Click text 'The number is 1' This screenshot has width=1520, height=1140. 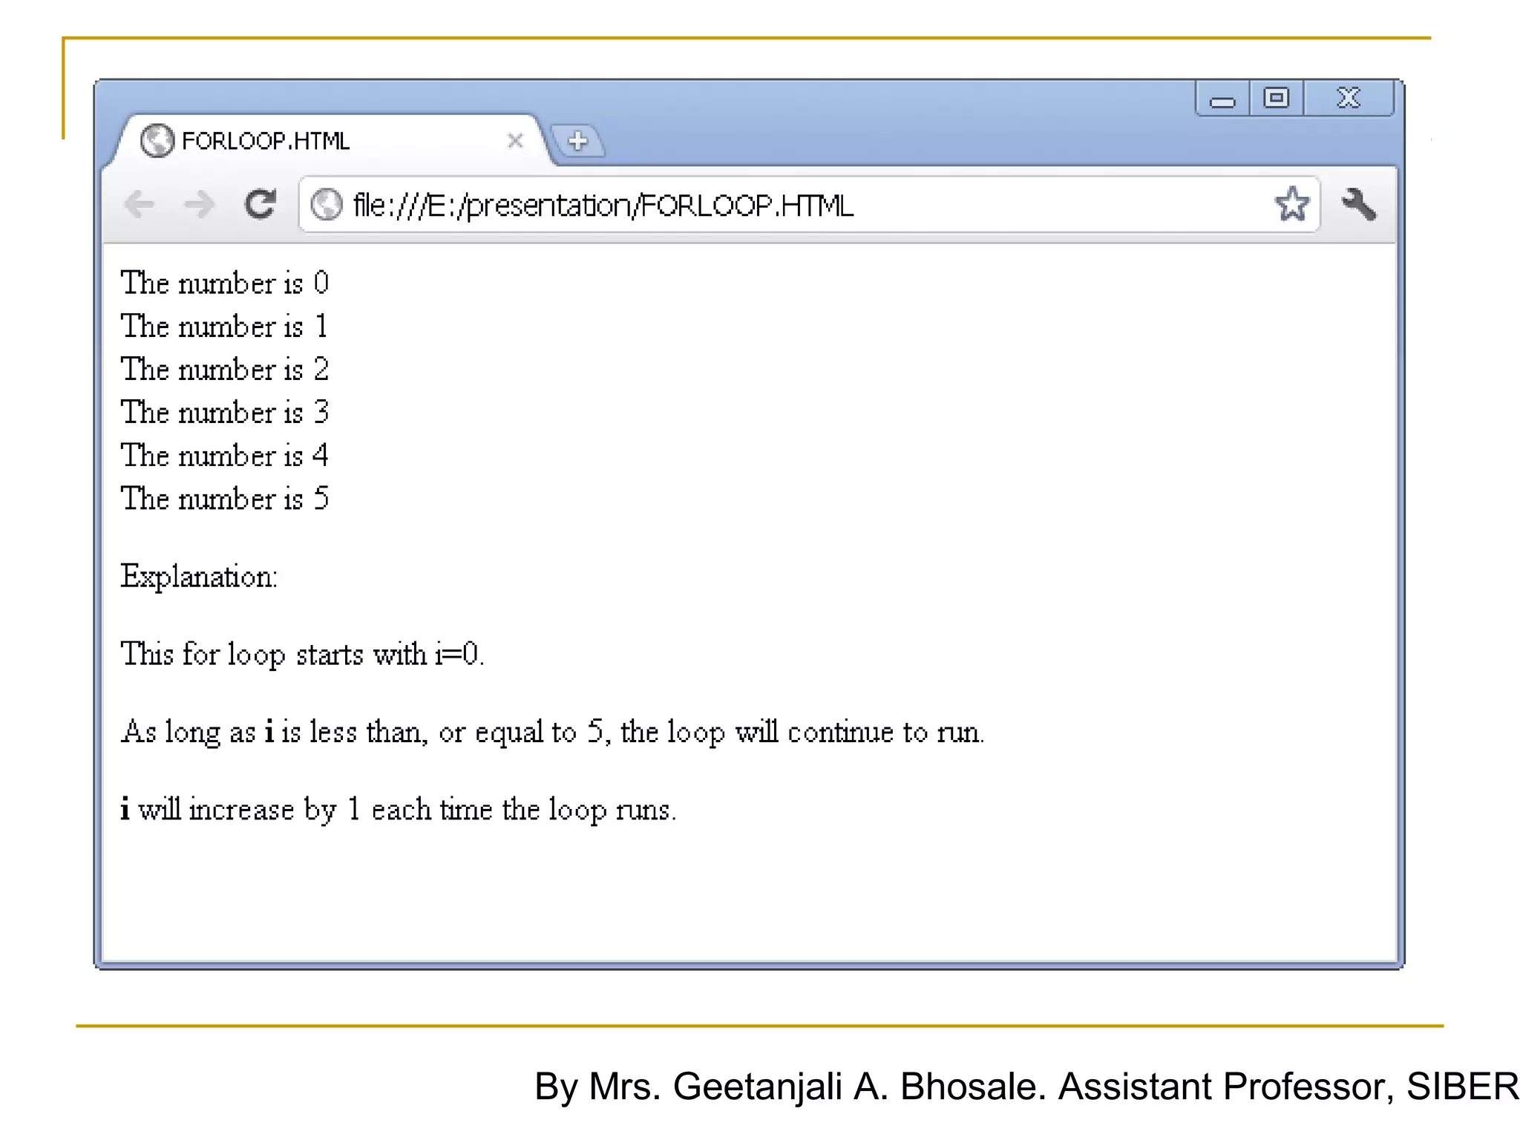pos(225,326)
